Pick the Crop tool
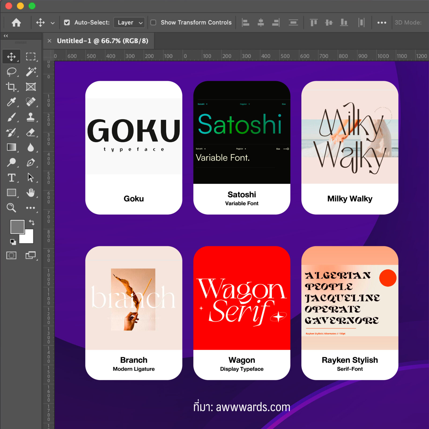Viewport: 429px width, 429px height. tap(11, 87)
